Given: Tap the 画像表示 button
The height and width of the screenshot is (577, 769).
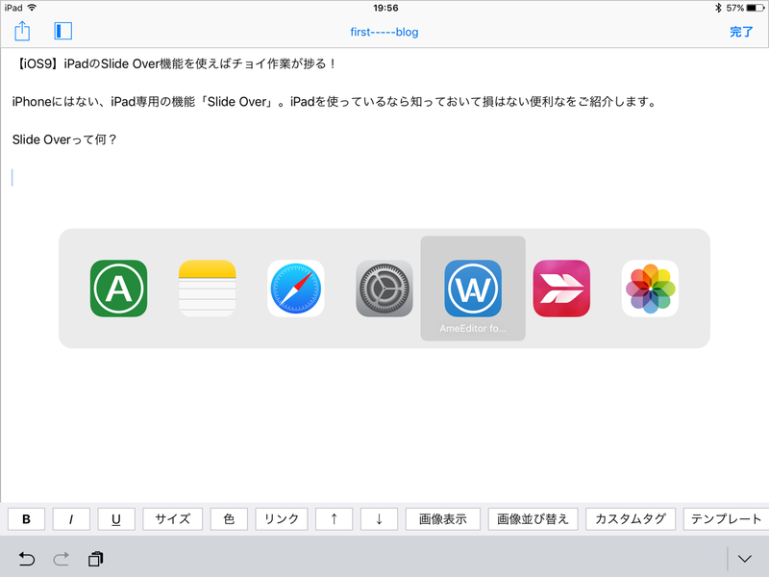Looking at the screenshot, I should pyautogui.click(x=443, y=519).
